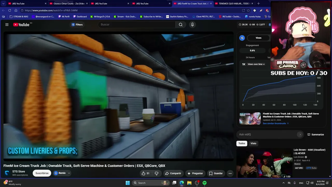Open vidIQ Filters button

point(77,25)
